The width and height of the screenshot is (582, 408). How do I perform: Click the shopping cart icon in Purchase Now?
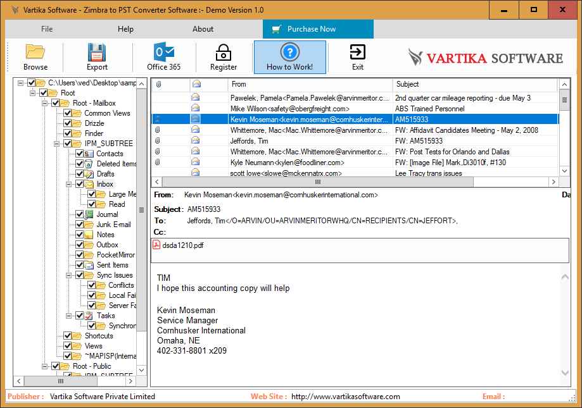276,29
